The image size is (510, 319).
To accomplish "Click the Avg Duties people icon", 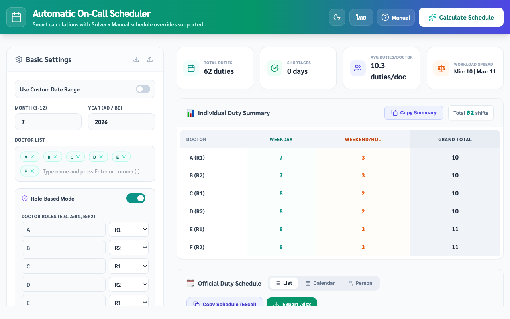I will pos(358,68).
